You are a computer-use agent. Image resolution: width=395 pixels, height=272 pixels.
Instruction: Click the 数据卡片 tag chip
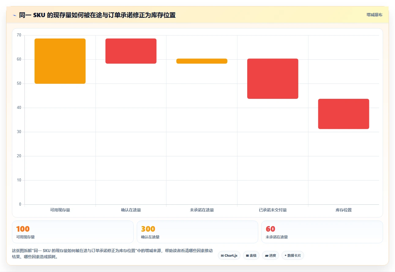[293, 255]
